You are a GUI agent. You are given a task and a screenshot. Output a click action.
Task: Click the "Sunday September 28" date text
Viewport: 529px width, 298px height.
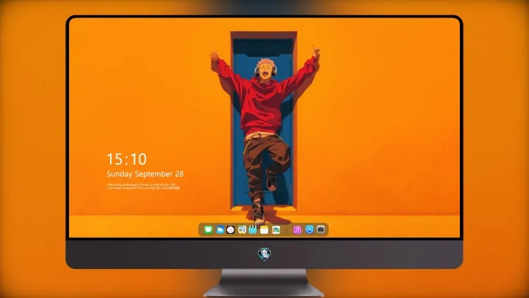click(145, 174)
